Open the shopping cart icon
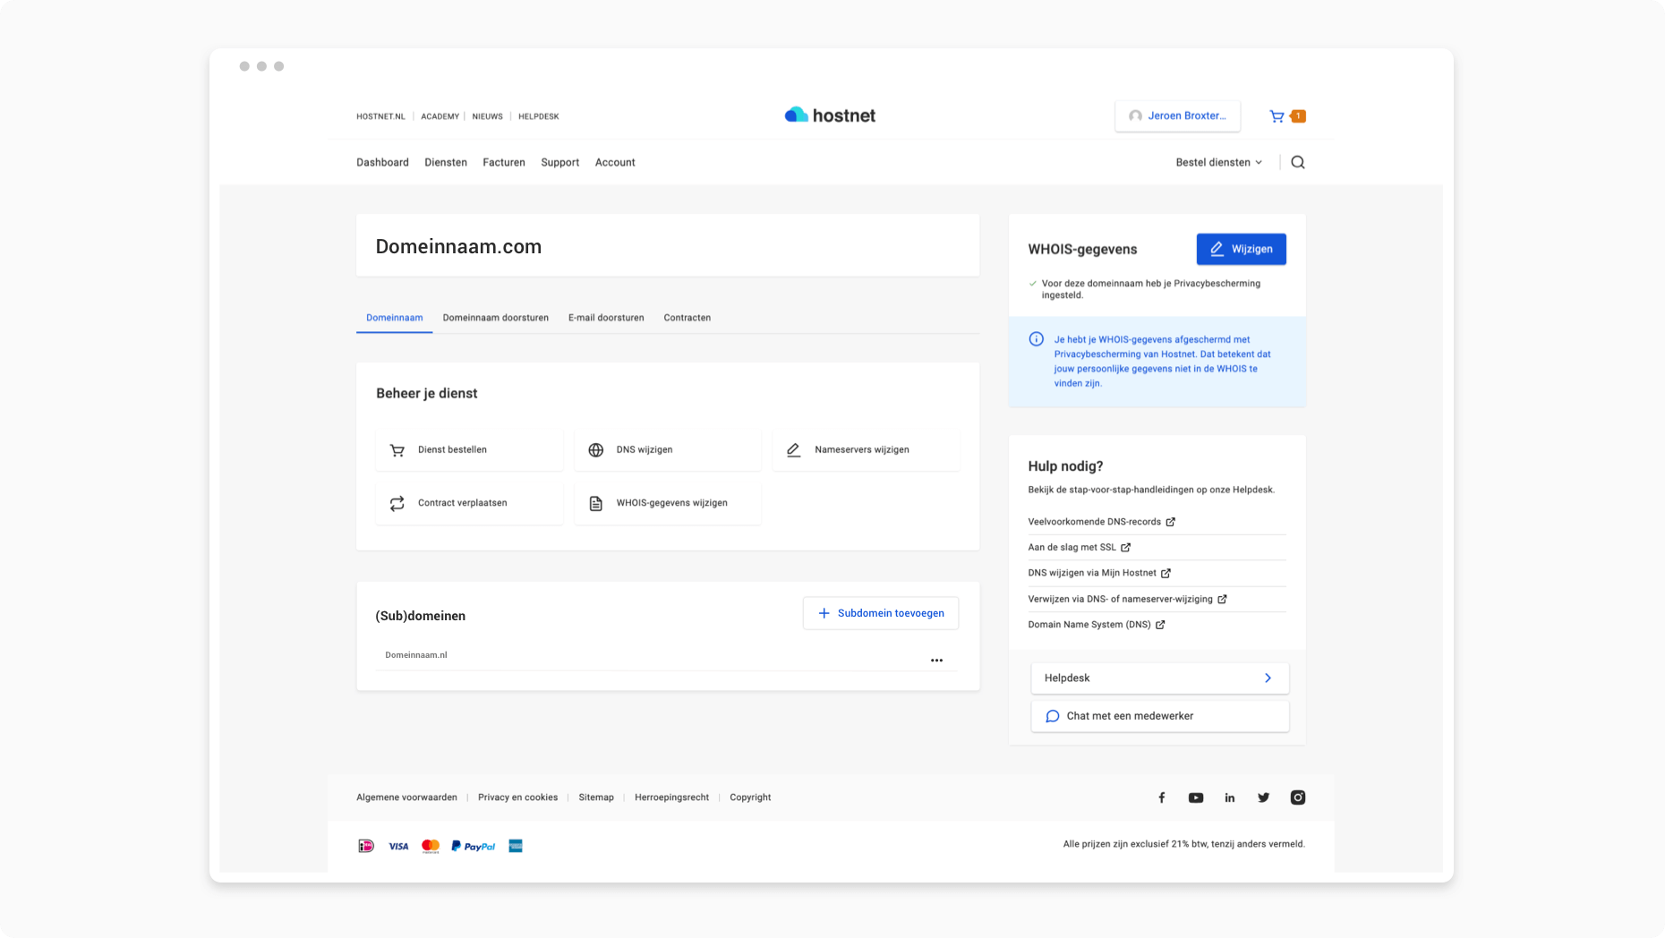 [1276, 116]
